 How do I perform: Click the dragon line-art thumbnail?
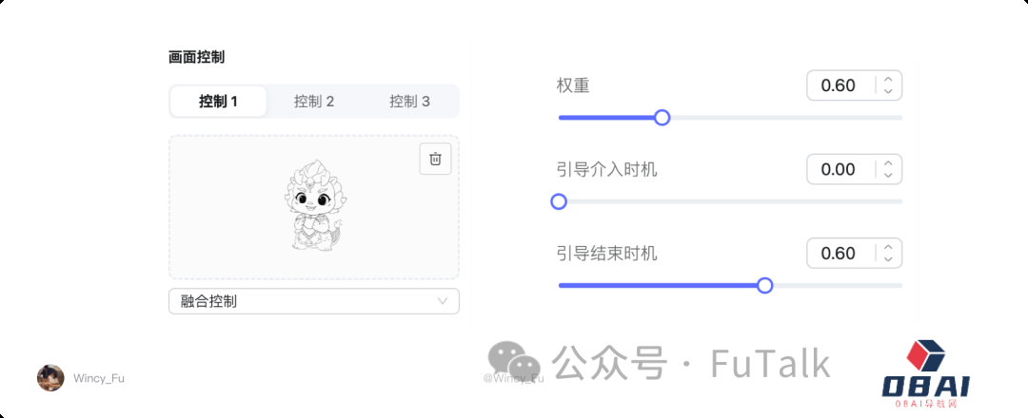(315, 204)
